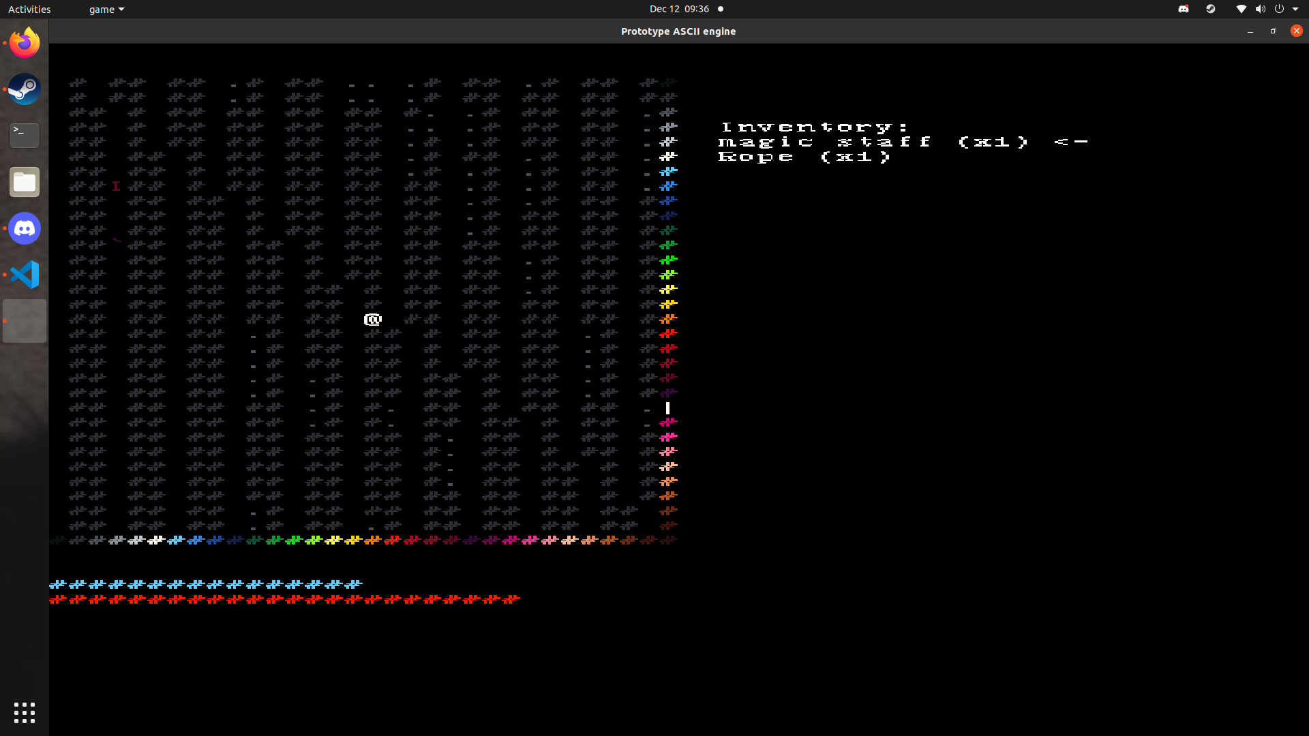The image size is (1309, 736).
Task: Open the Files manager dock icon
Action: (x=25, y=182)
